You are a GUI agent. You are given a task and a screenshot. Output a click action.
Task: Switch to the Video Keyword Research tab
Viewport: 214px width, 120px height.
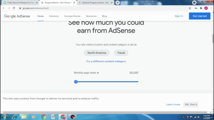[20, 3]
